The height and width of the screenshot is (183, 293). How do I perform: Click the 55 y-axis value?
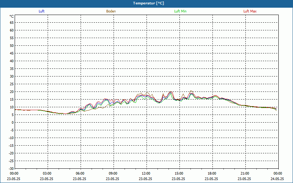pos(12,38)
